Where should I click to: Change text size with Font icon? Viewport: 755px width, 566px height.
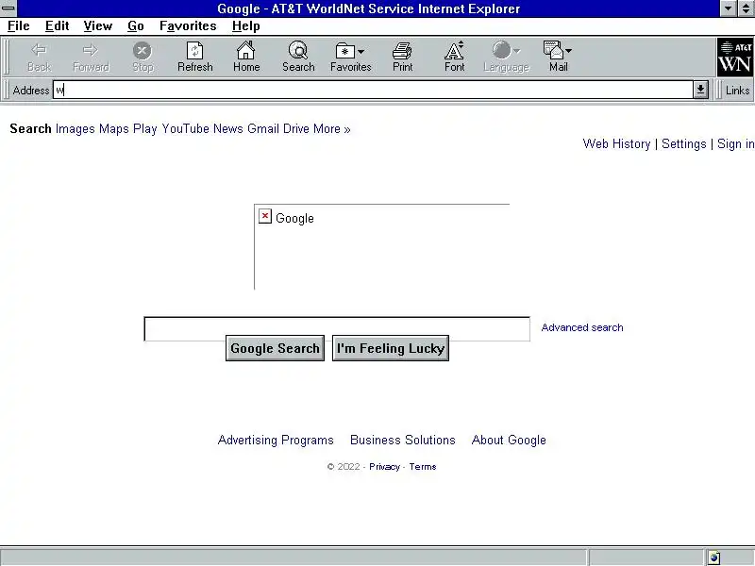click(454, 50)
